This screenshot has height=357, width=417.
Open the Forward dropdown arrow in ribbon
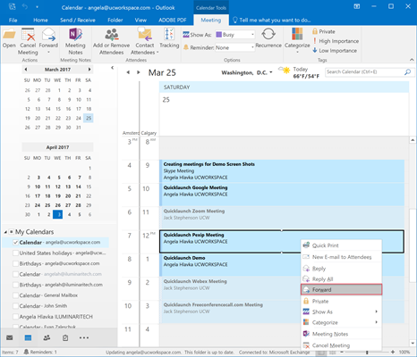coord(48,53)
